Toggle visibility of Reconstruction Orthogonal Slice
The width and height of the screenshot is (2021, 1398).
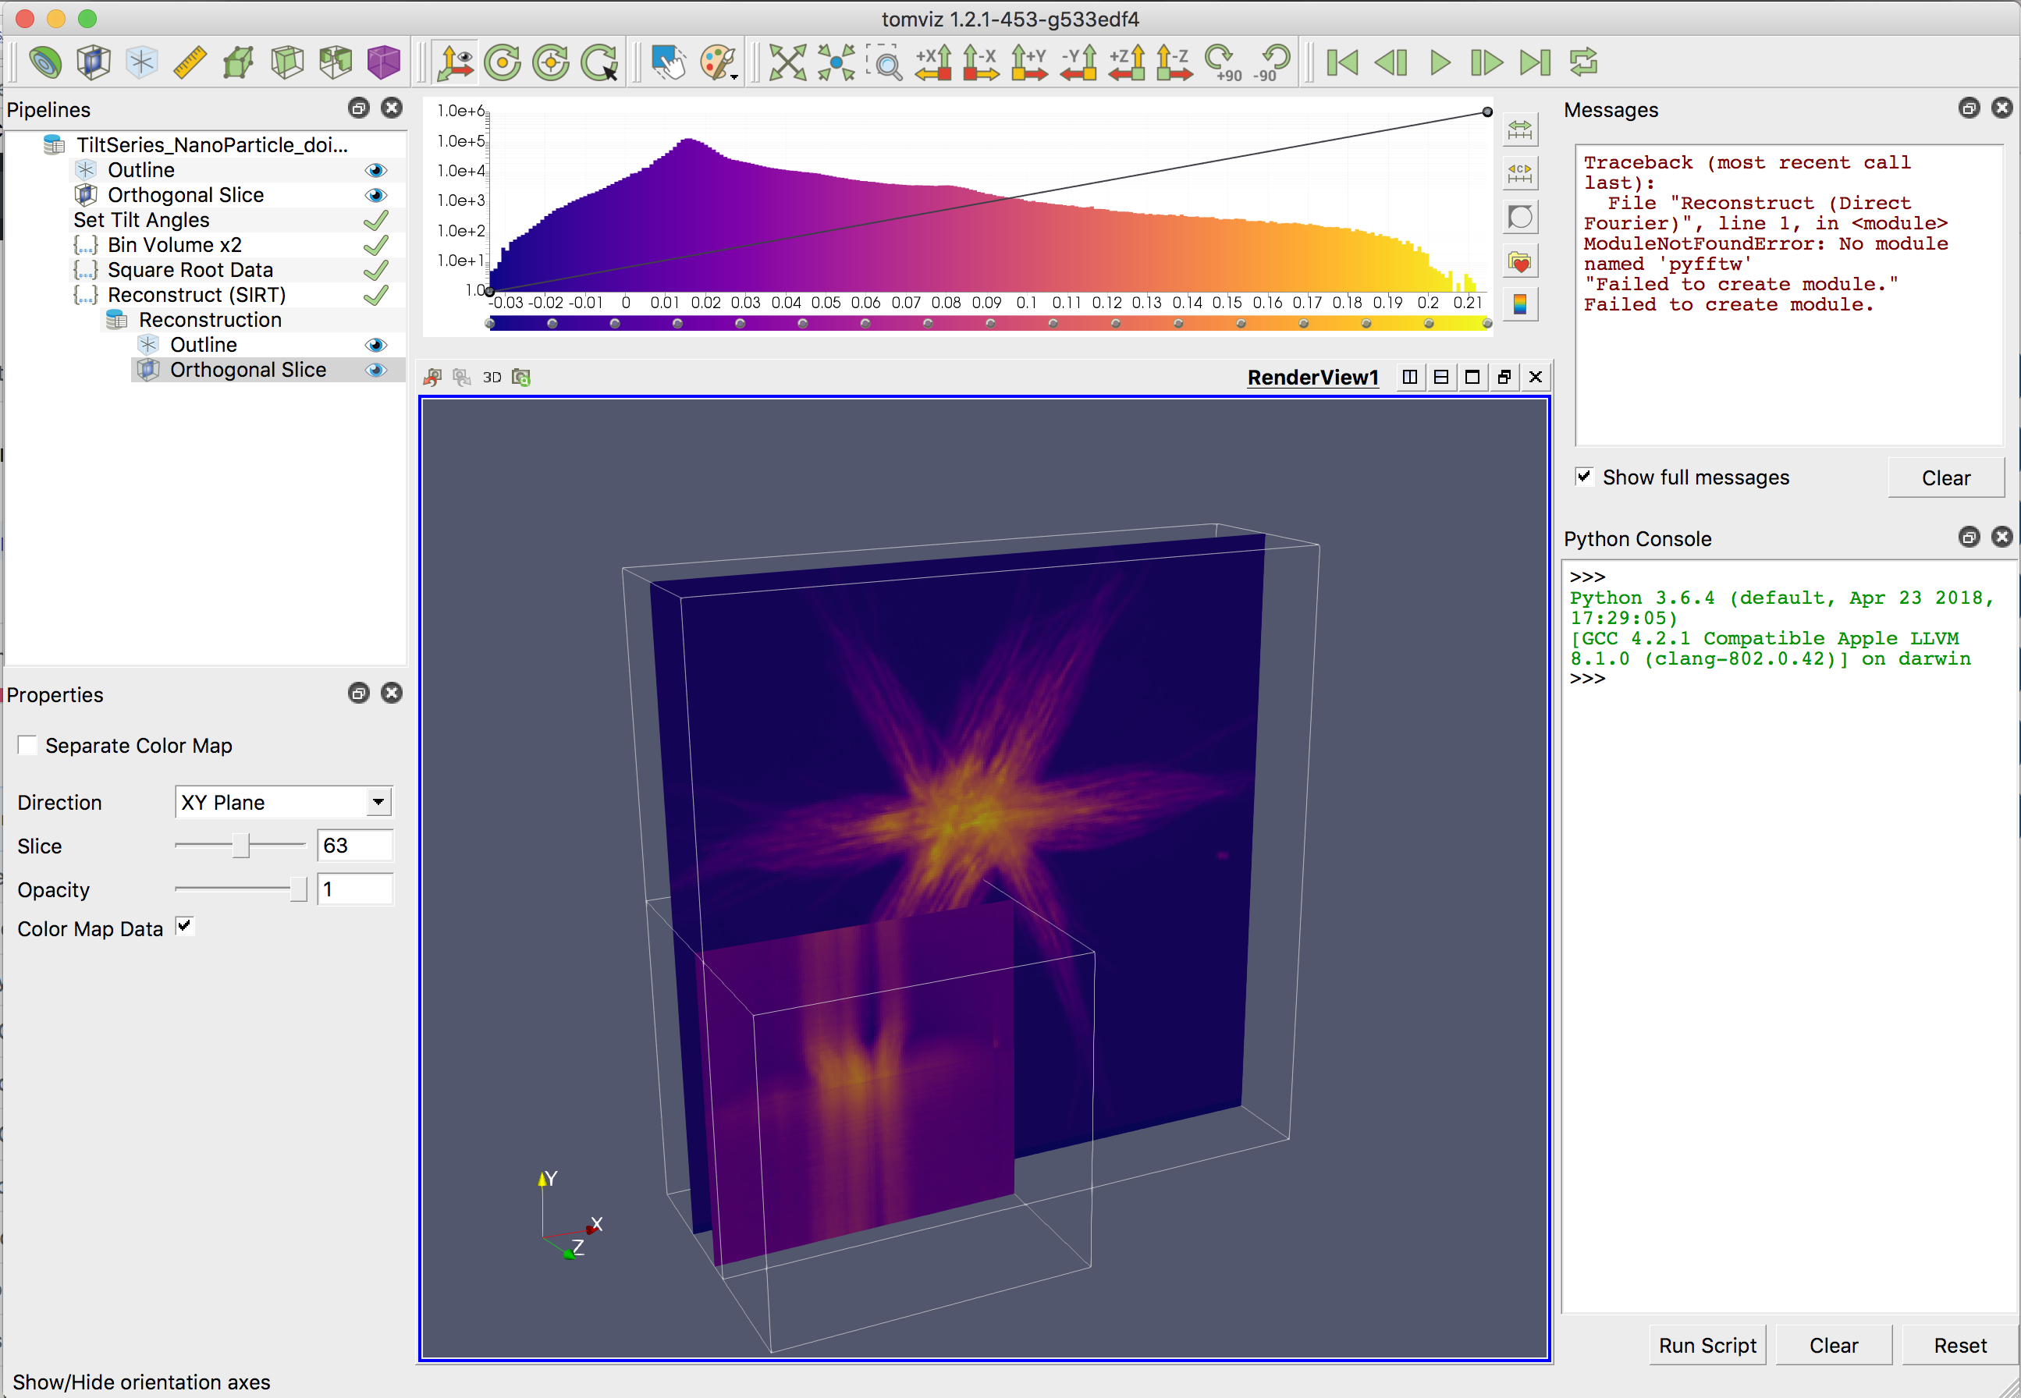point(377,370)
